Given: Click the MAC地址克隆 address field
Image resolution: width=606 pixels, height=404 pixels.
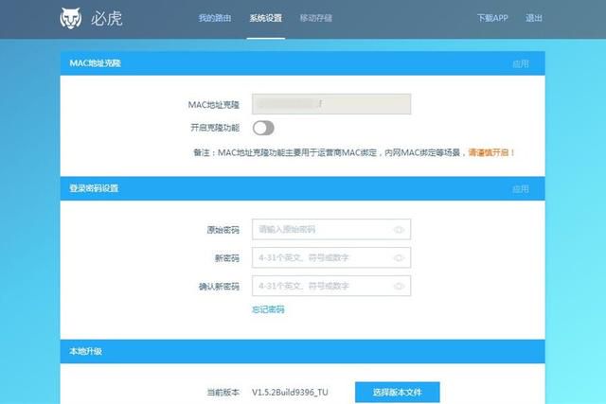Looking at the screenshot, I should [x=331, y=104].
